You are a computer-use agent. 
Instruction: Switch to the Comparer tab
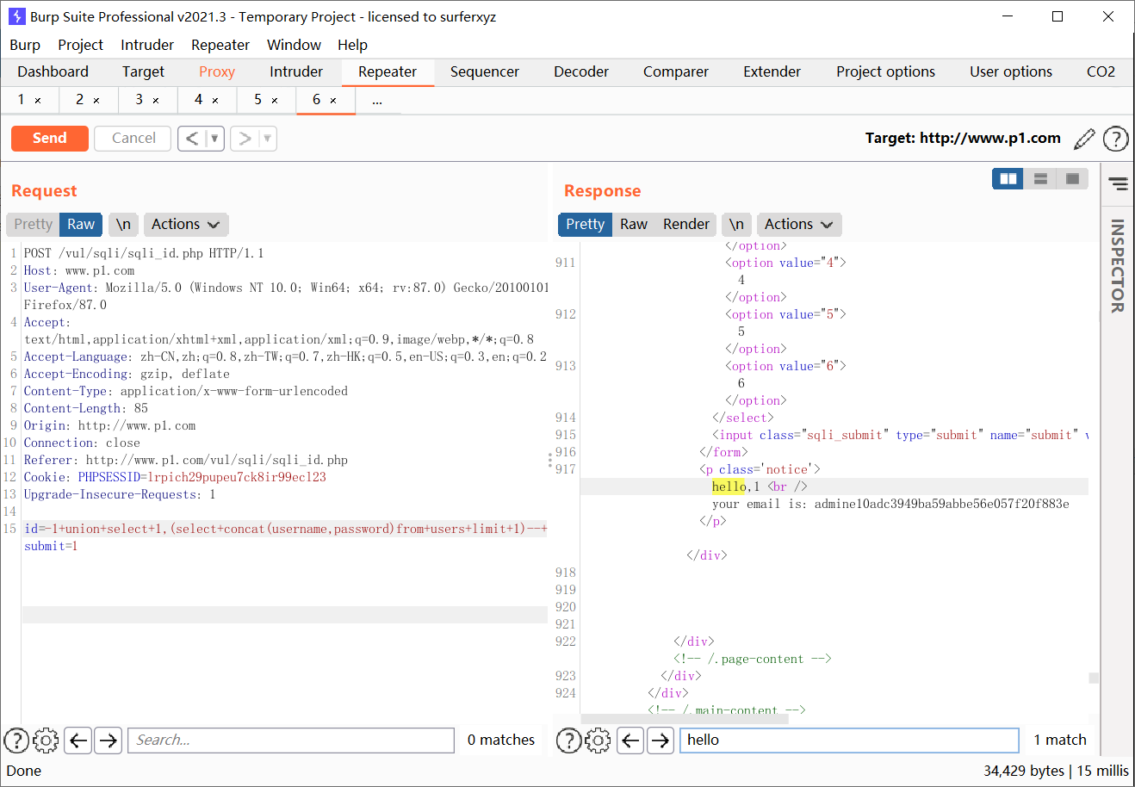676,71
